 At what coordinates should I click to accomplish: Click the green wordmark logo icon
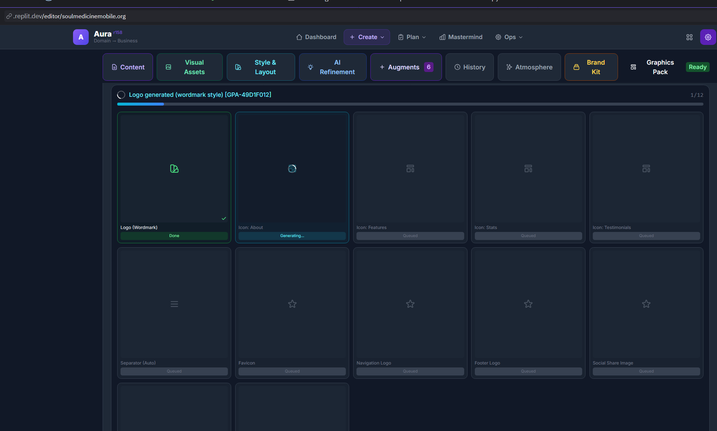click(174, 169)
